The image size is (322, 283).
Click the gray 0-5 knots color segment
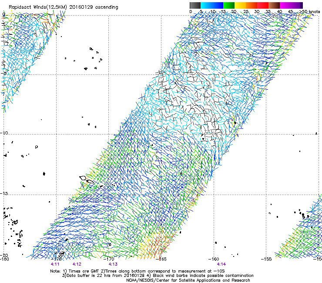click(195, 5)
